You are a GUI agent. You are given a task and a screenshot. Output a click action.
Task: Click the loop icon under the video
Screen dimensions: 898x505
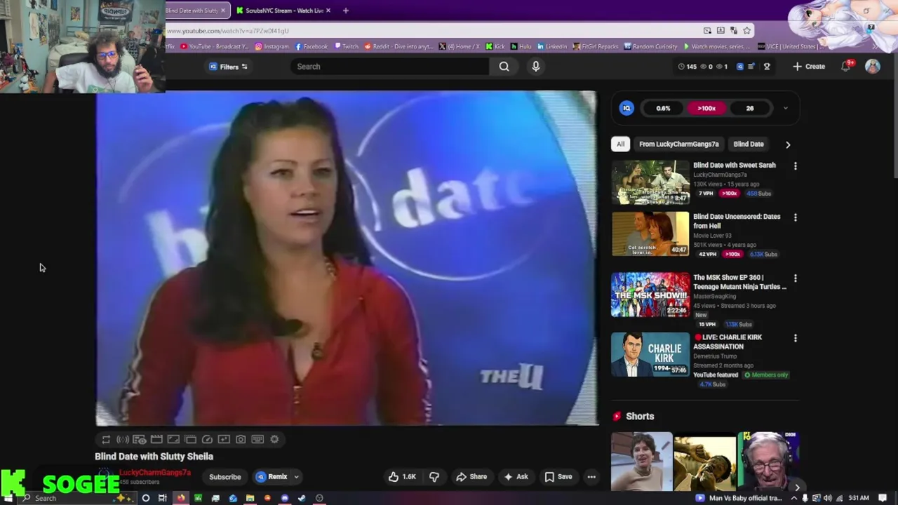pyautogui.click(x=106, y=439)
